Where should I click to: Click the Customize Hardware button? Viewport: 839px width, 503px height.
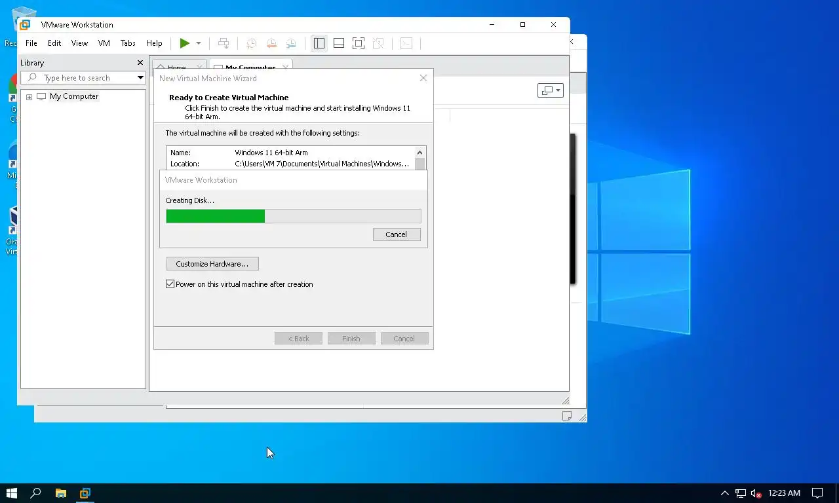(x=212, y=264)
